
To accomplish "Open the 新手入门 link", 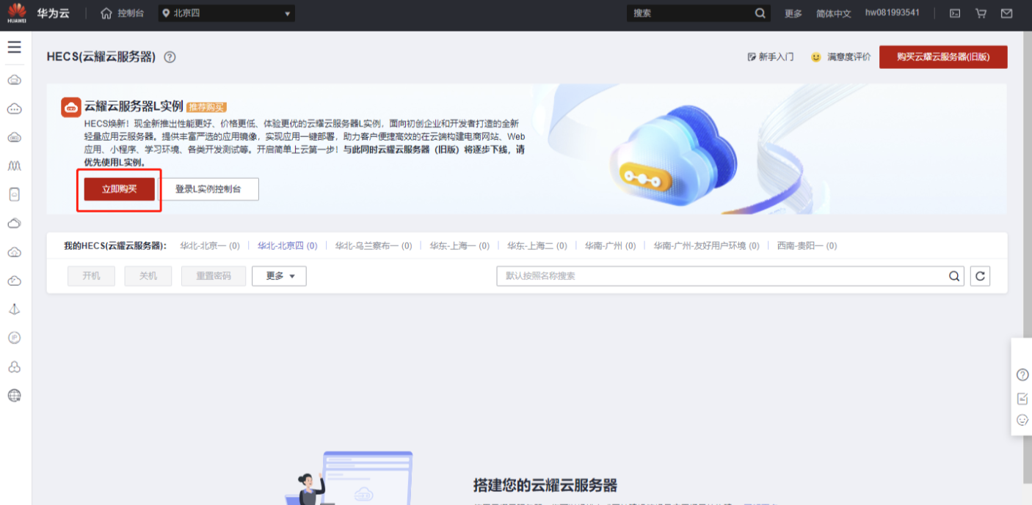I will pyautogui.click(x=770, y=57).
